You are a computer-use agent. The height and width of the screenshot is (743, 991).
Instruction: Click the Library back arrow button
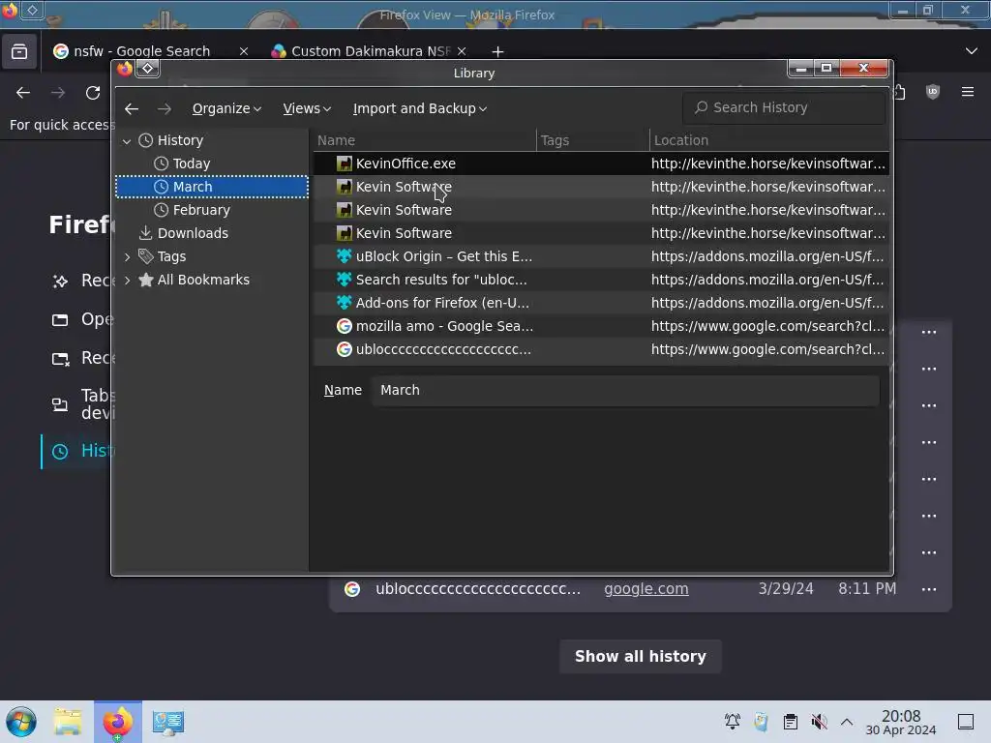coord(132,108)
